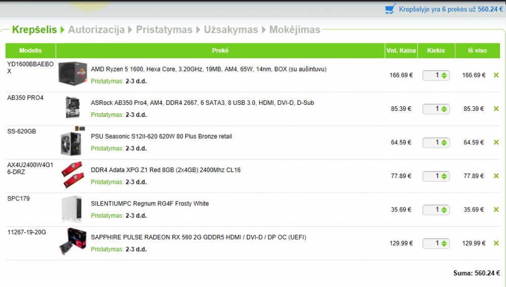The height and width of the screenshot is (287, 506).
Task: Adjust quantity stepper arrows for SILENTIUMPC Regnum
Action: click(444, 210)
